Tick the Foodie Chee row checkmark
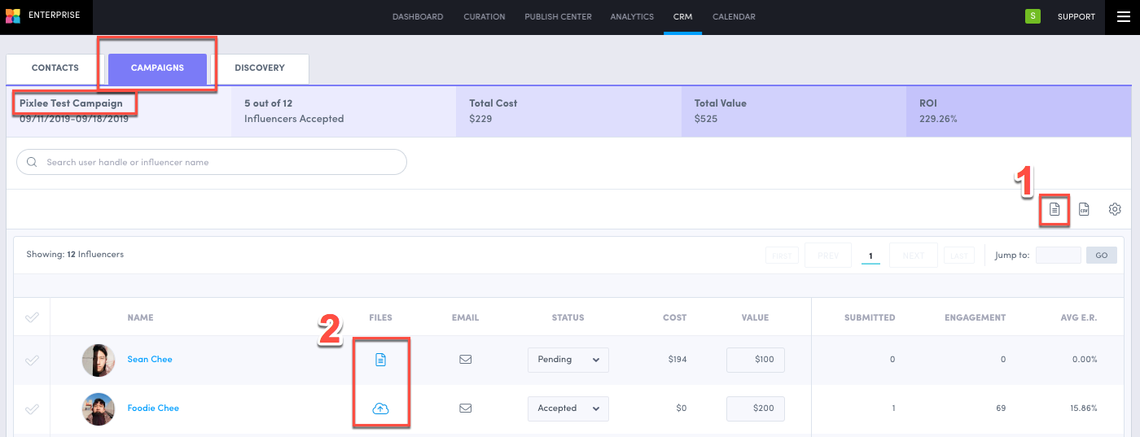 coord(32,409)
